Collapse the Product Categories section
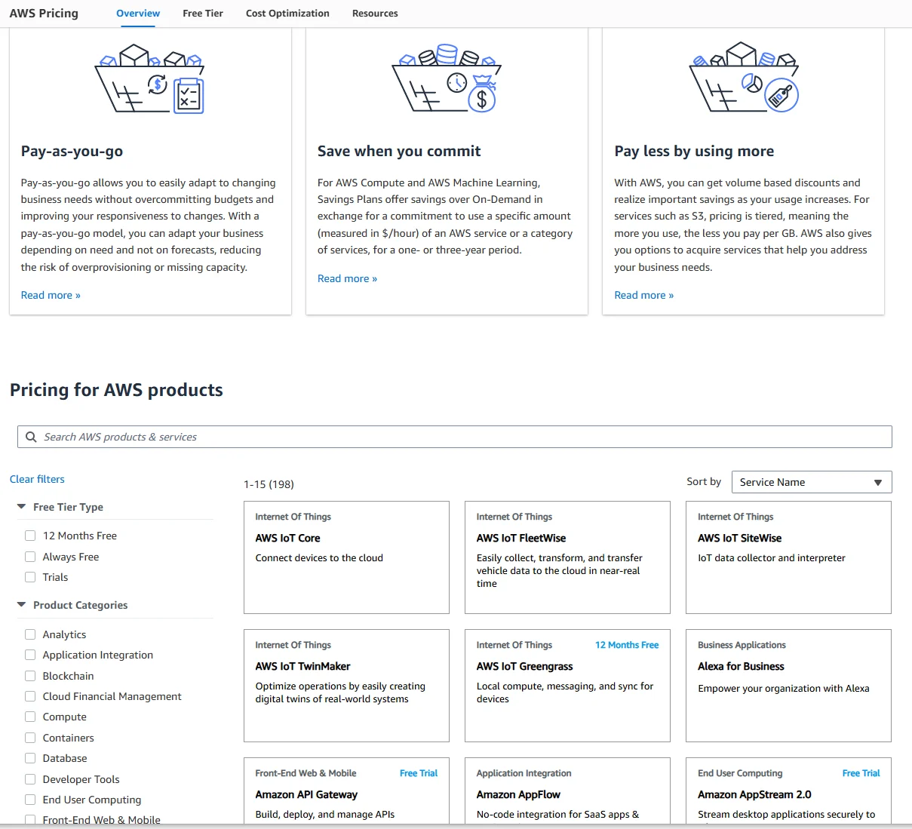The height and width of the screenshot is (829, 912). click(22, 605)
